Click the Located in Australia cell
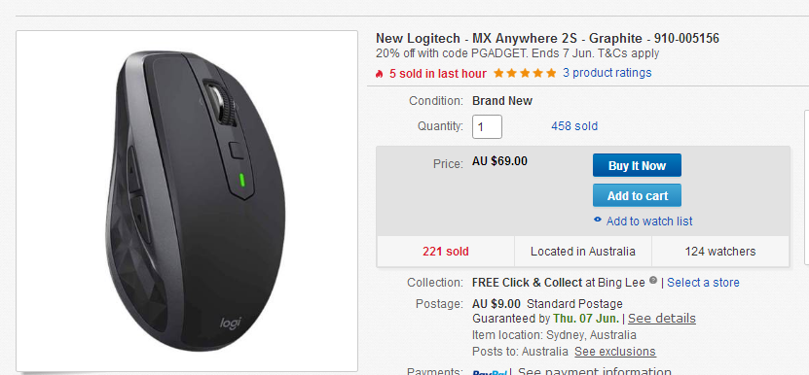The width and height of the screenshot is (809, 375). (583, 252)
